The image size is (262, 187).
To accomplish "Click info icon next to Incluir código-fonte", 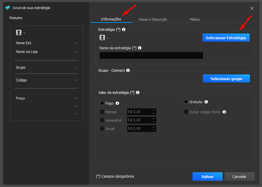I will coord(224,112).
